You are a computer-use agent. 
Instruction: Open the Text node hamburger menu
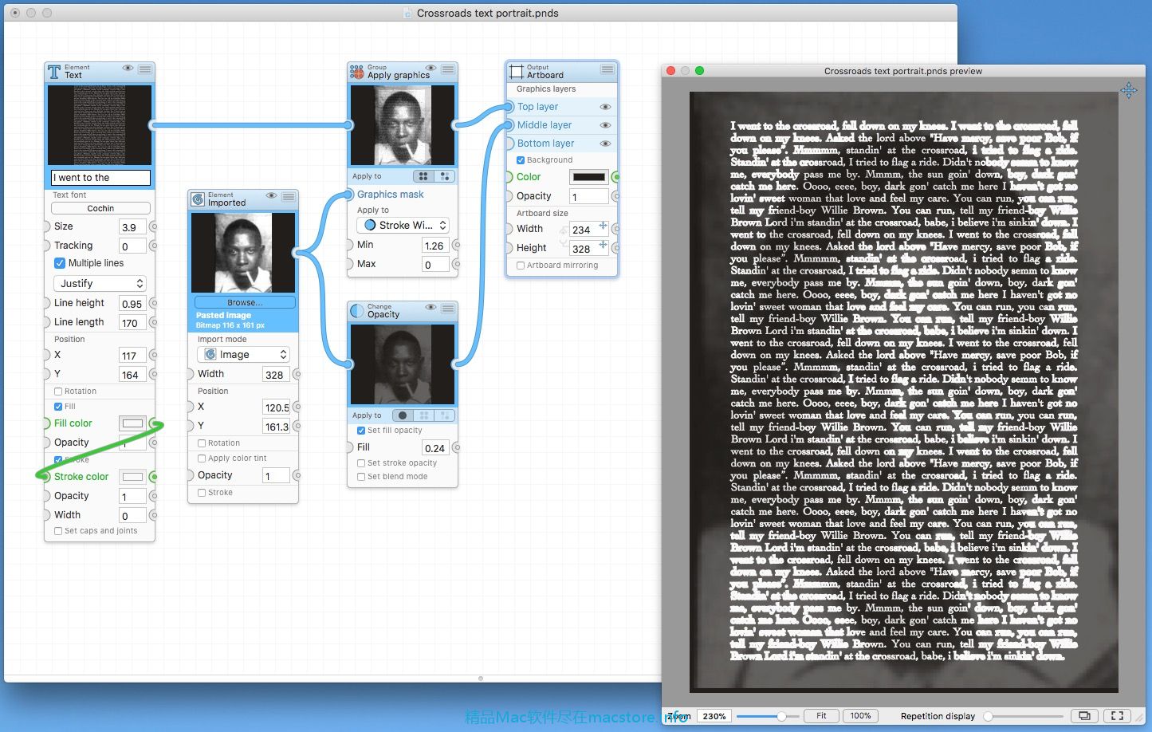pyautogui.click(x=144, y=70)
